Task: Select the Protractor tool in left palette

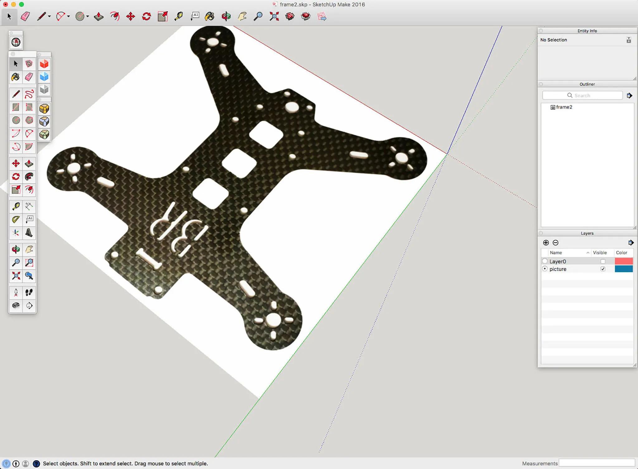Action: [x=16, y=219]
